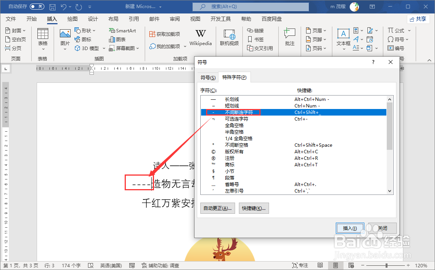Viewport: 435px width, 270px height.
Task: Insert a cover page via 封面
Action: click(15, 30)
